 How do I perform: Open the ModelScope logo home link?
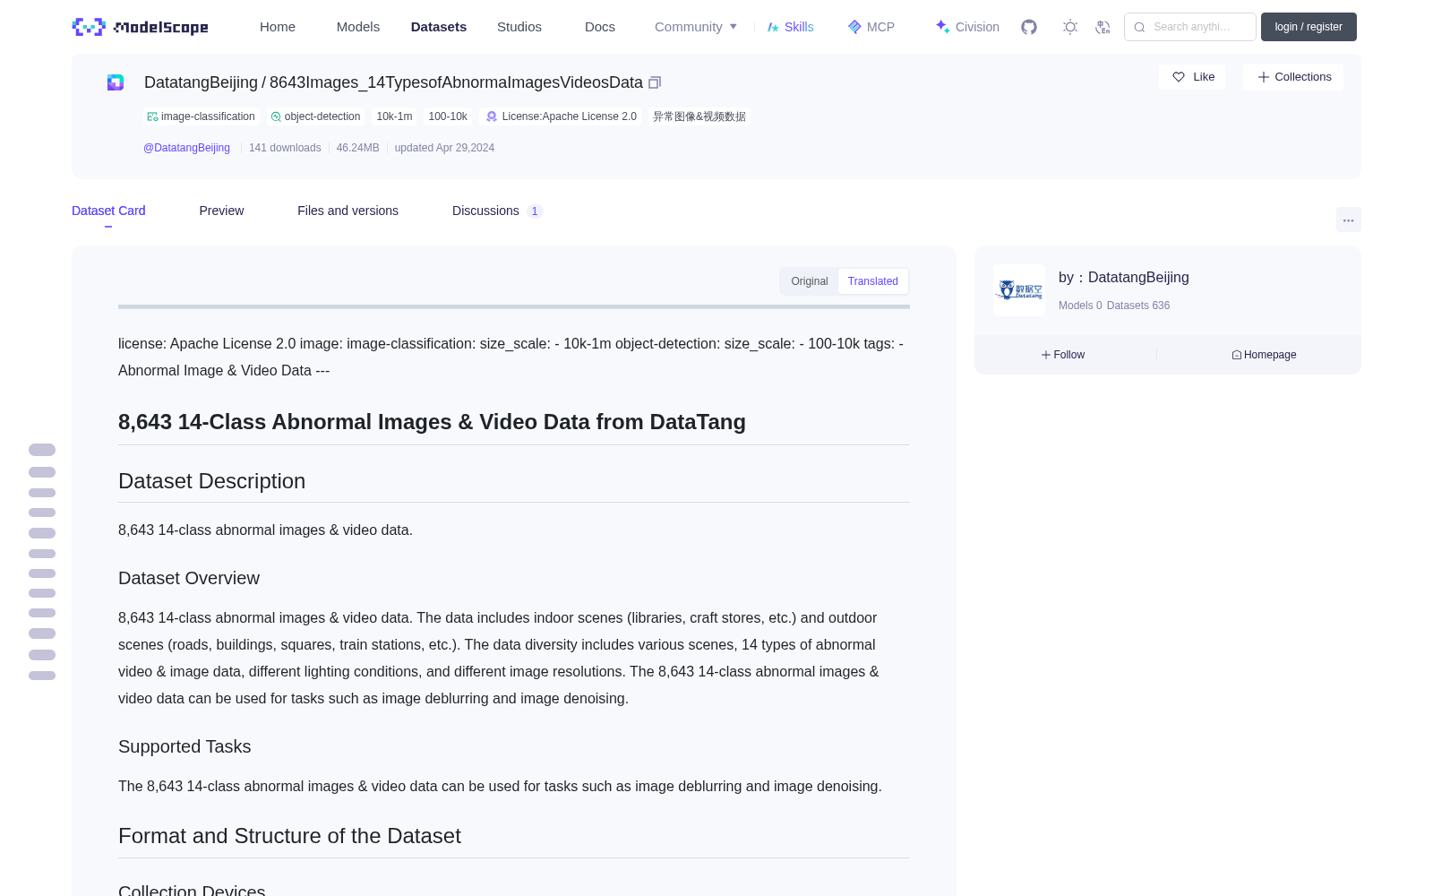[141, 27]
